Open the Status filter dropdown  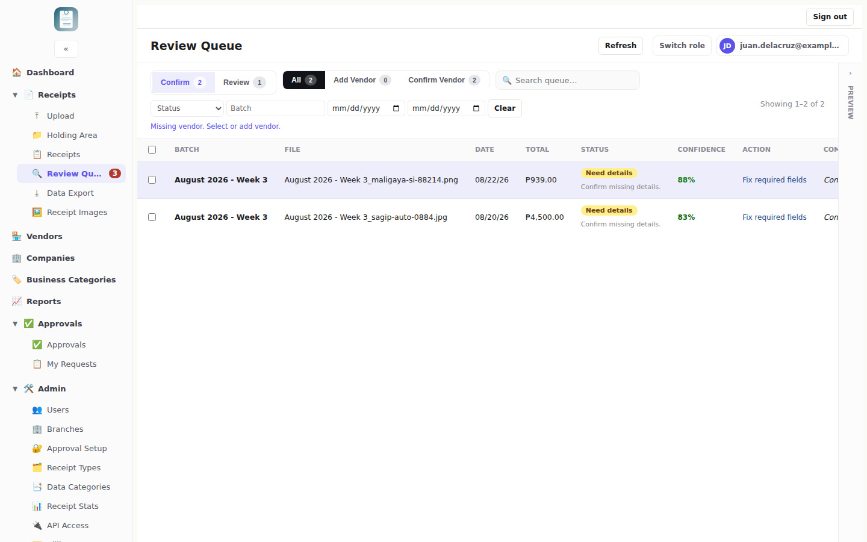coord(187,108)
